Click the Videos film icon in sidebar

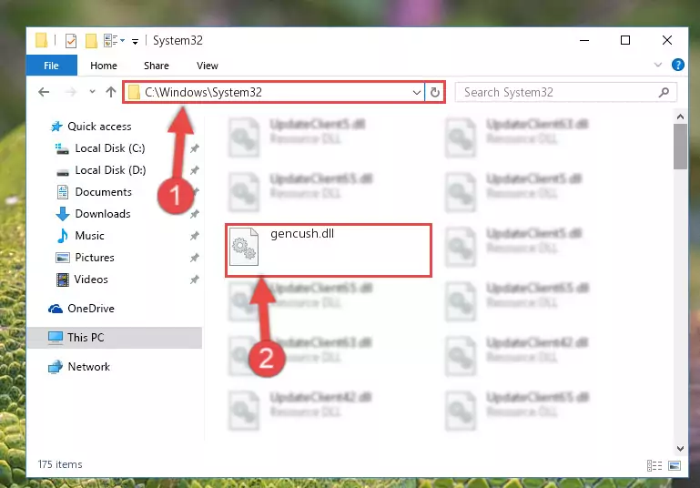[x=63, y=280]
